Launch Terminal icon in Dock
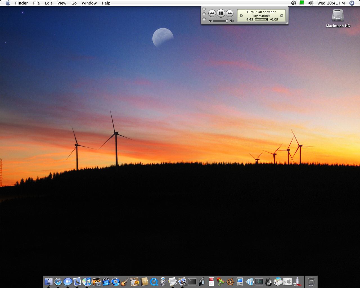The height and width of the screenshot is (288, 360). coord(192,282)
